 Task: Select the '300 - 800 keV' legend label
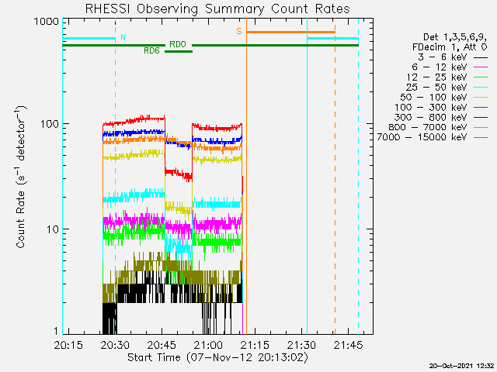coord(431,117)
